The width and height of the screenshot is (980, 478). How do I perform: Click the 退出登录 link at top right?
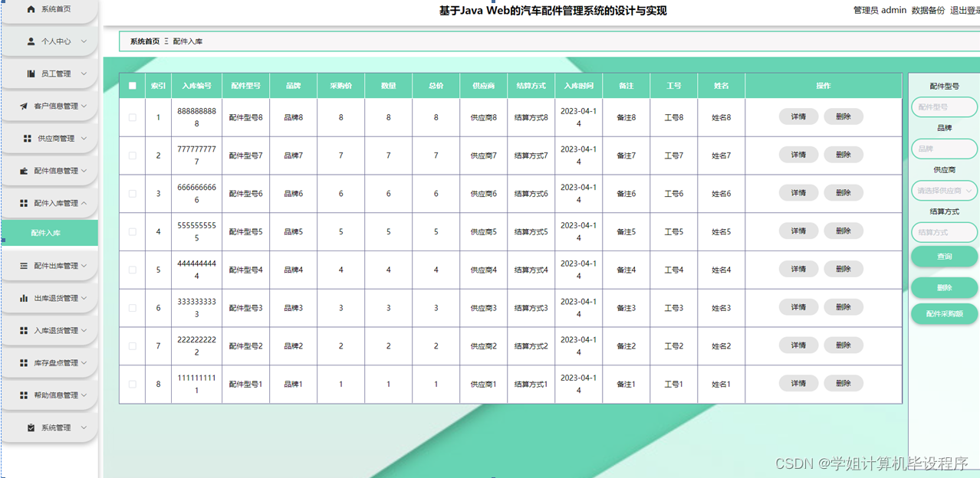click(x=965, y=10)
